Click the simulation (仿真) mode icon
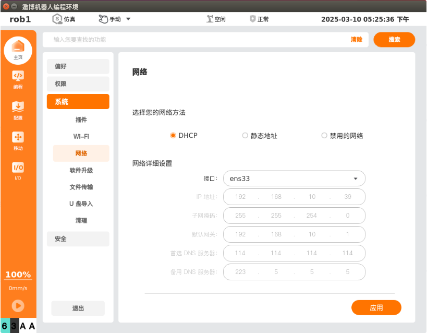 click(57, 19)
